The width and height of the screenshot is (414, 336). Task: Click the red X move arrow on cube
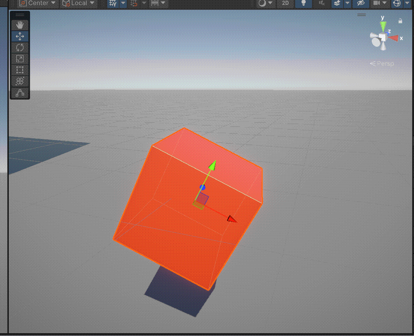[x=232, y=219]
